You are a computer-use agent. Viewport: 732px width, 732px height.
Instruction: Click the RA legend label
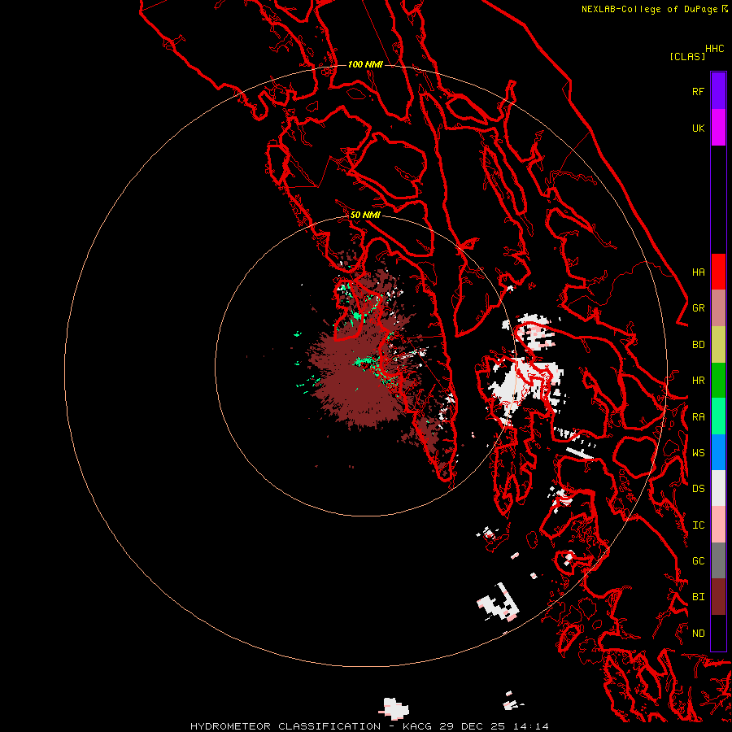coord(698,417)
